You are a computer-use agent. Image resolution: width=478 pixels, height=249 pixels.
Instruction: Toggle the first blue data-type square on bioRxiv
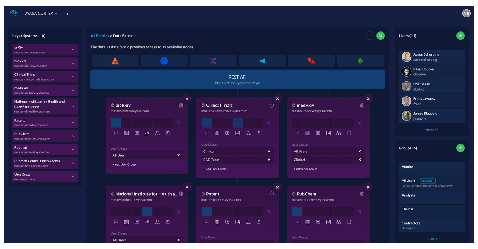coord(116,123)
